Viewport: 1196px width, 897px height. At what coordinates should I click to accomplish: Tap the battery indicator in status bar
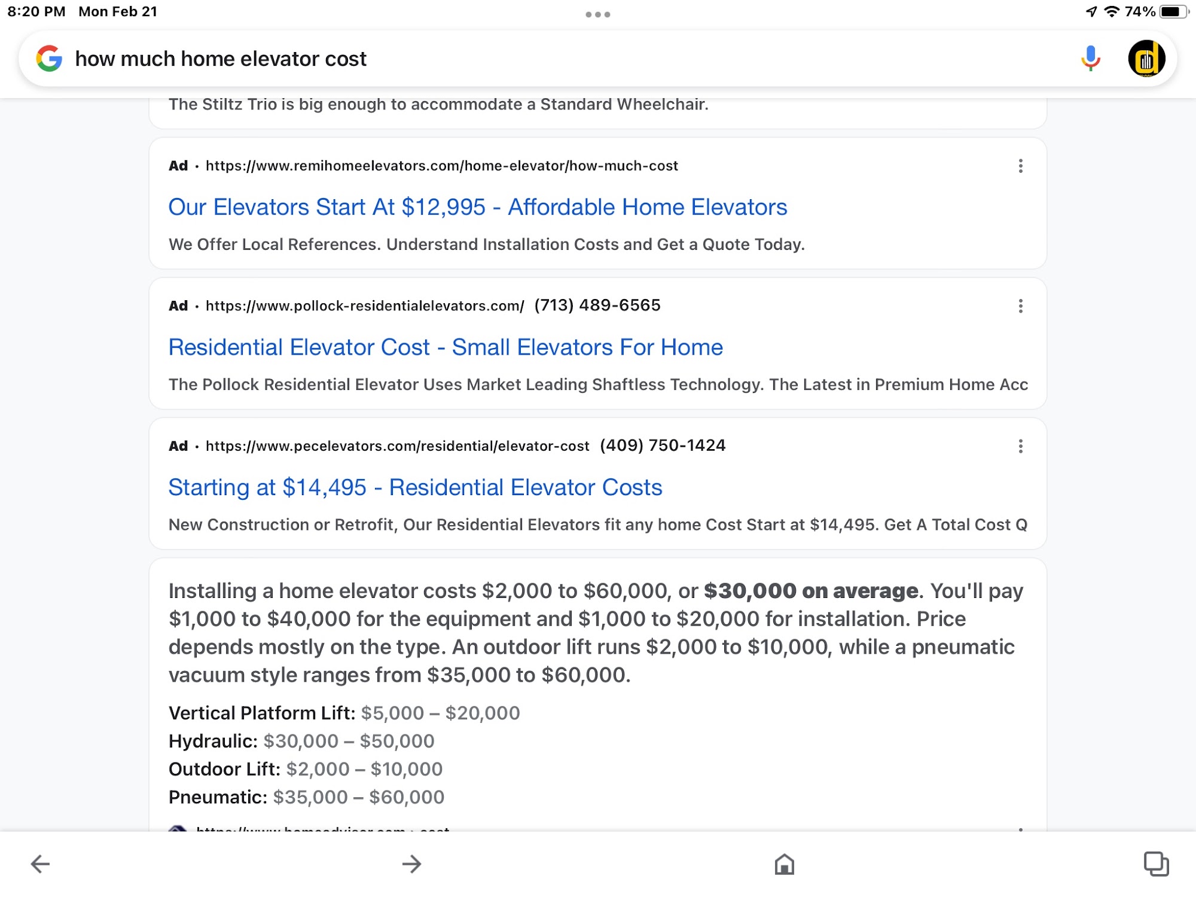click(x=1172, y=12)
